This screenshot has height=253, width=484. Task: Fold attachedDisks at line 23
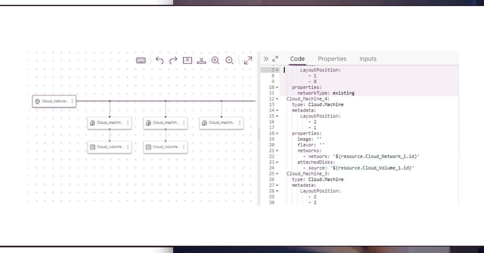point(277,162)
